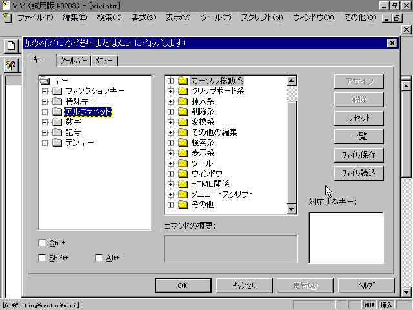This screenshot has height=310, width=413.
Task: Click the 変換系 folder icon
Action: (183, 122)
